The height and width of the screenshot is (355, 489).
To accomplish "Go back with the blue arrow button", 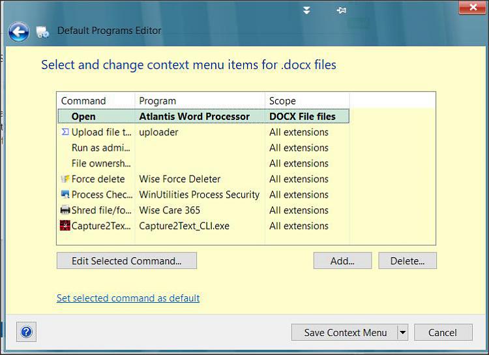I will [19, 32].
